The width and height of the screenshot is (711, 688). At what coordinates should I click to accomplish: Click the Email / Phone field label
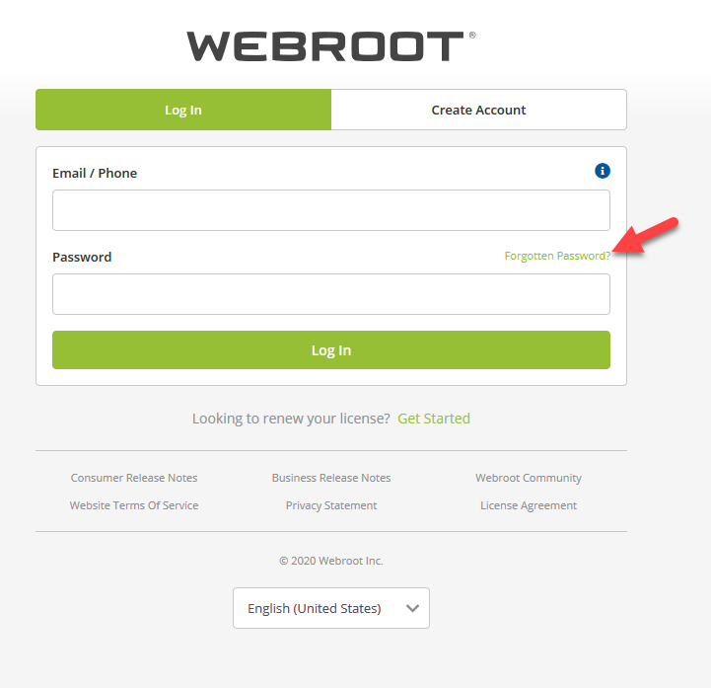point(95,174)
